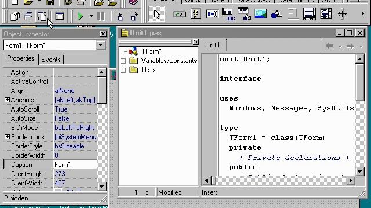
Task: Pick the BitBtn OK component
Action: [180, 14]
